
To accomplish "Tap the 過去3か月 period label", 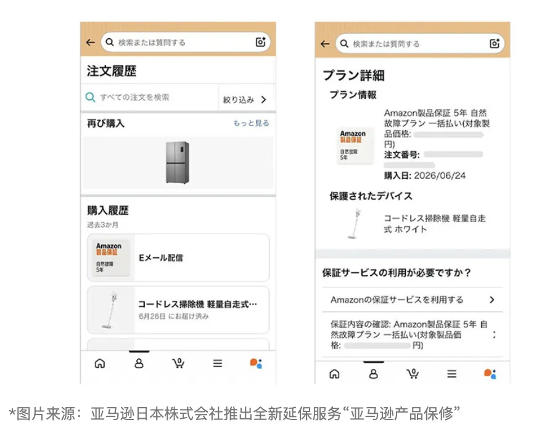I will pyautogui.click(x=102, y=225).
